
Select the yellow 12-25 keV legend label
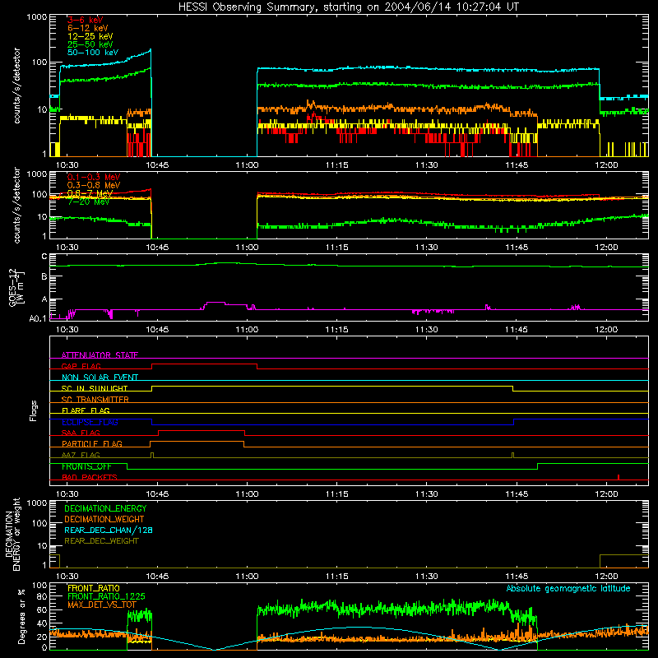click(90, 36)
